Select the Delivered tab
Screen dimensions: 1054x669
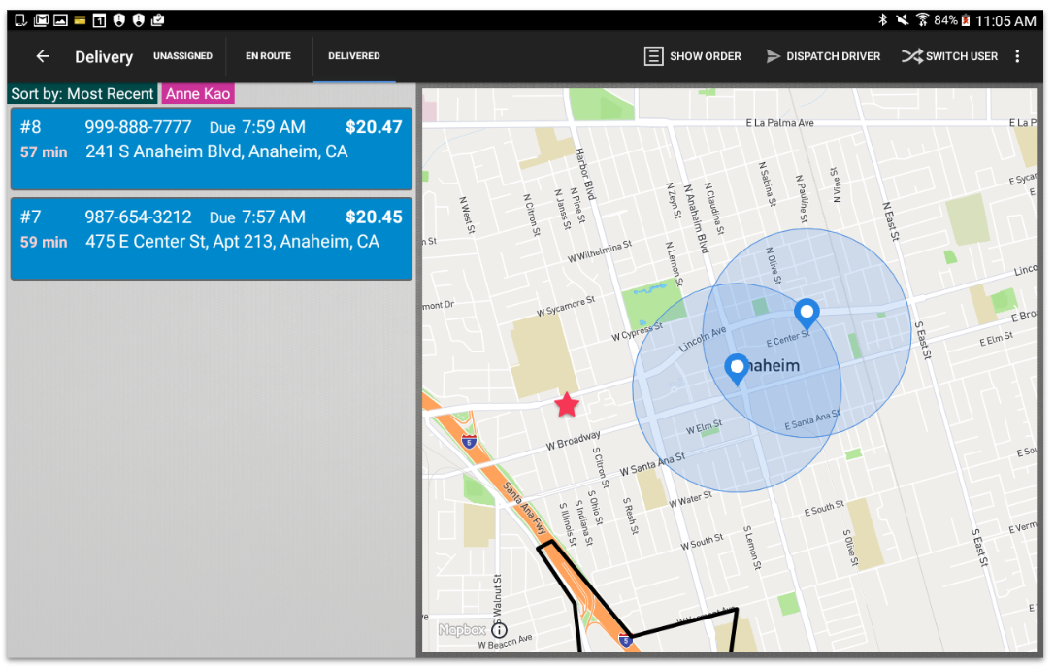pos(354,56)
